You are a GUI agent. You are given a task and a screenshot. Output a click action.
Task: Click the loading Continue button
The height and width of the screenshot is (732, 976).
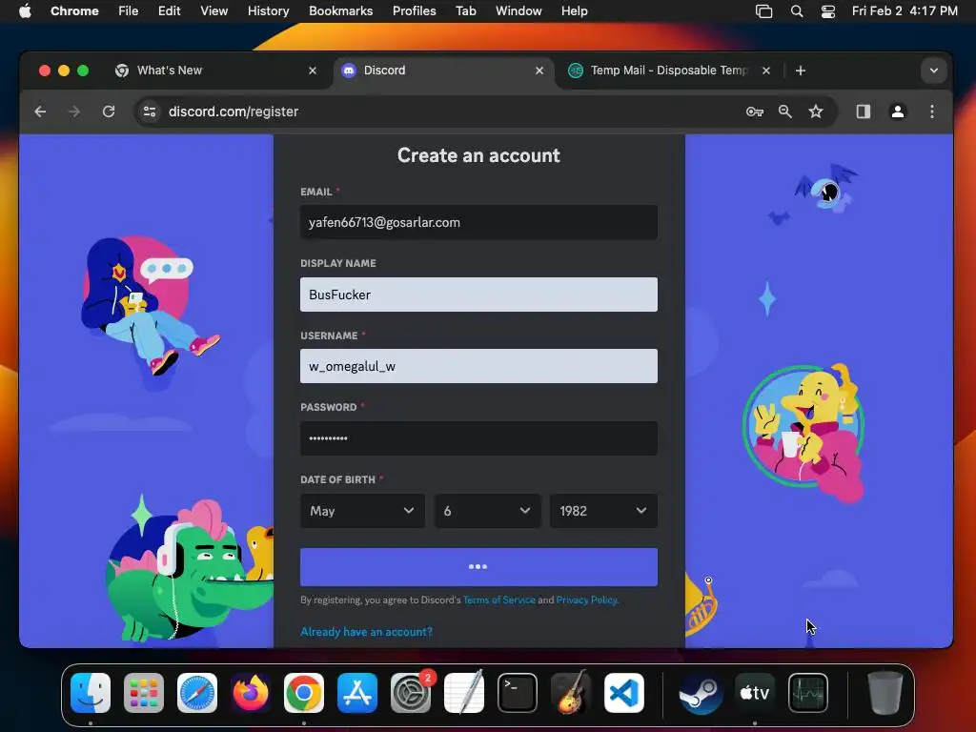pyautogui.click(x=478, y=567)
